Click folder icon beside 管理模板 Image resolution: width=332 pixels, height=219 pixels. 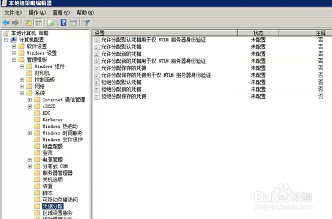point(22,59)
